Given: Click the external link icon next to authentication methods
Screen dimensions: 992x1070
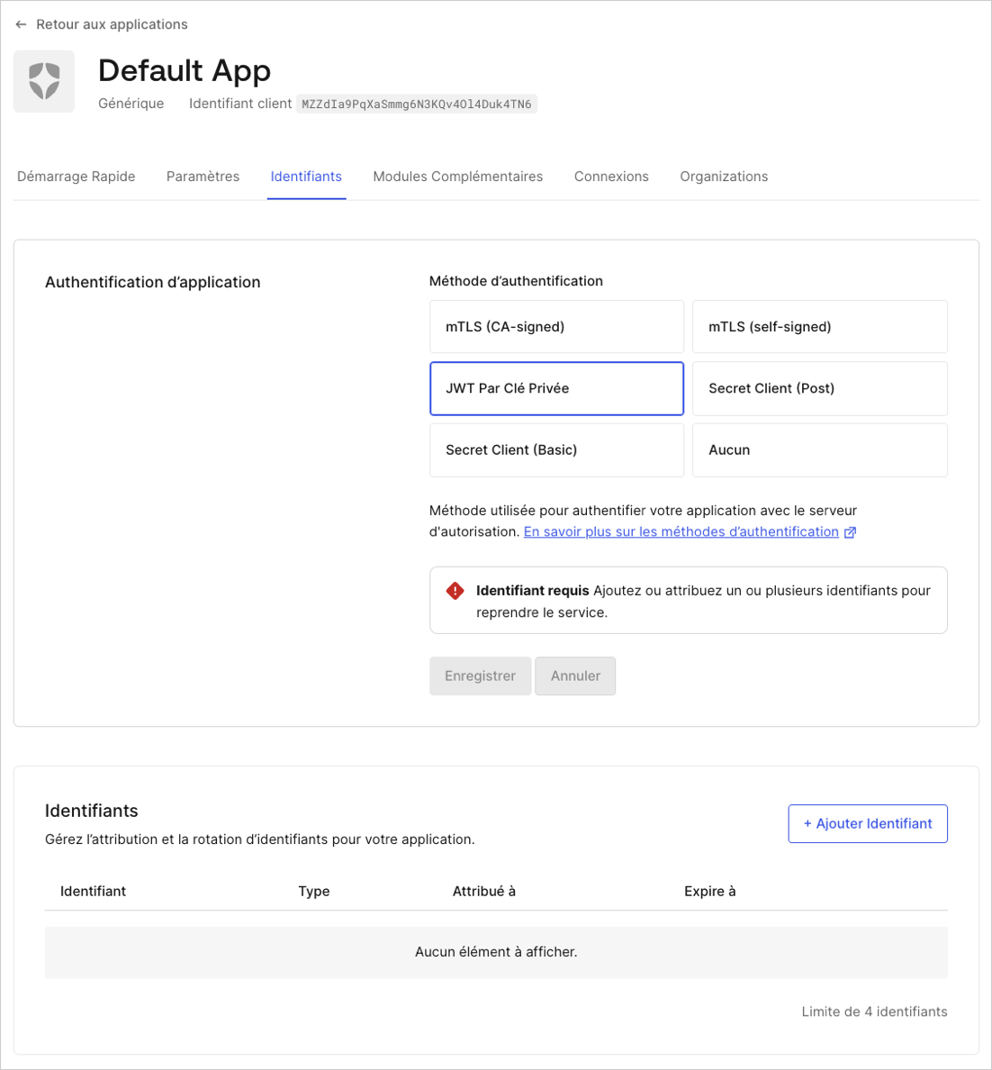Looking at the screenshot, I should coord(850,532).
